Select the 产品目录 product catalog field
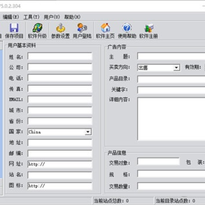The height and width of the screenshot is (205, 205). click(171, 79)
